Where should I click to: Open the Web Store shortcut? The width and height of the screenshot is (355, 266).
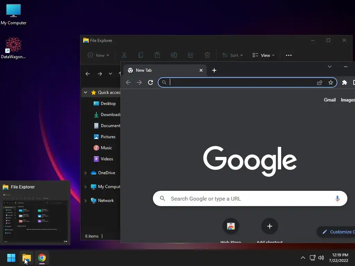click(x=231, y=230)
